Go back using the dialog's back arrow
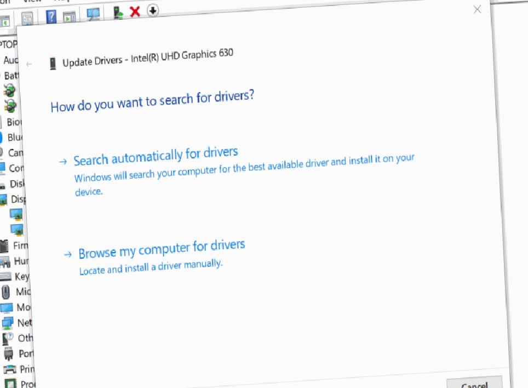528x388 pixels. click(x=29, y=64)
